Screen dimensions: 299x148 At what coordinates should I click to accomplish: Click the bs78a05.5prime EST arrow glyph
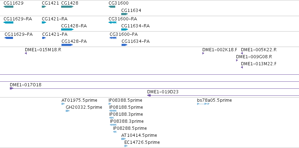pos(203,104)
